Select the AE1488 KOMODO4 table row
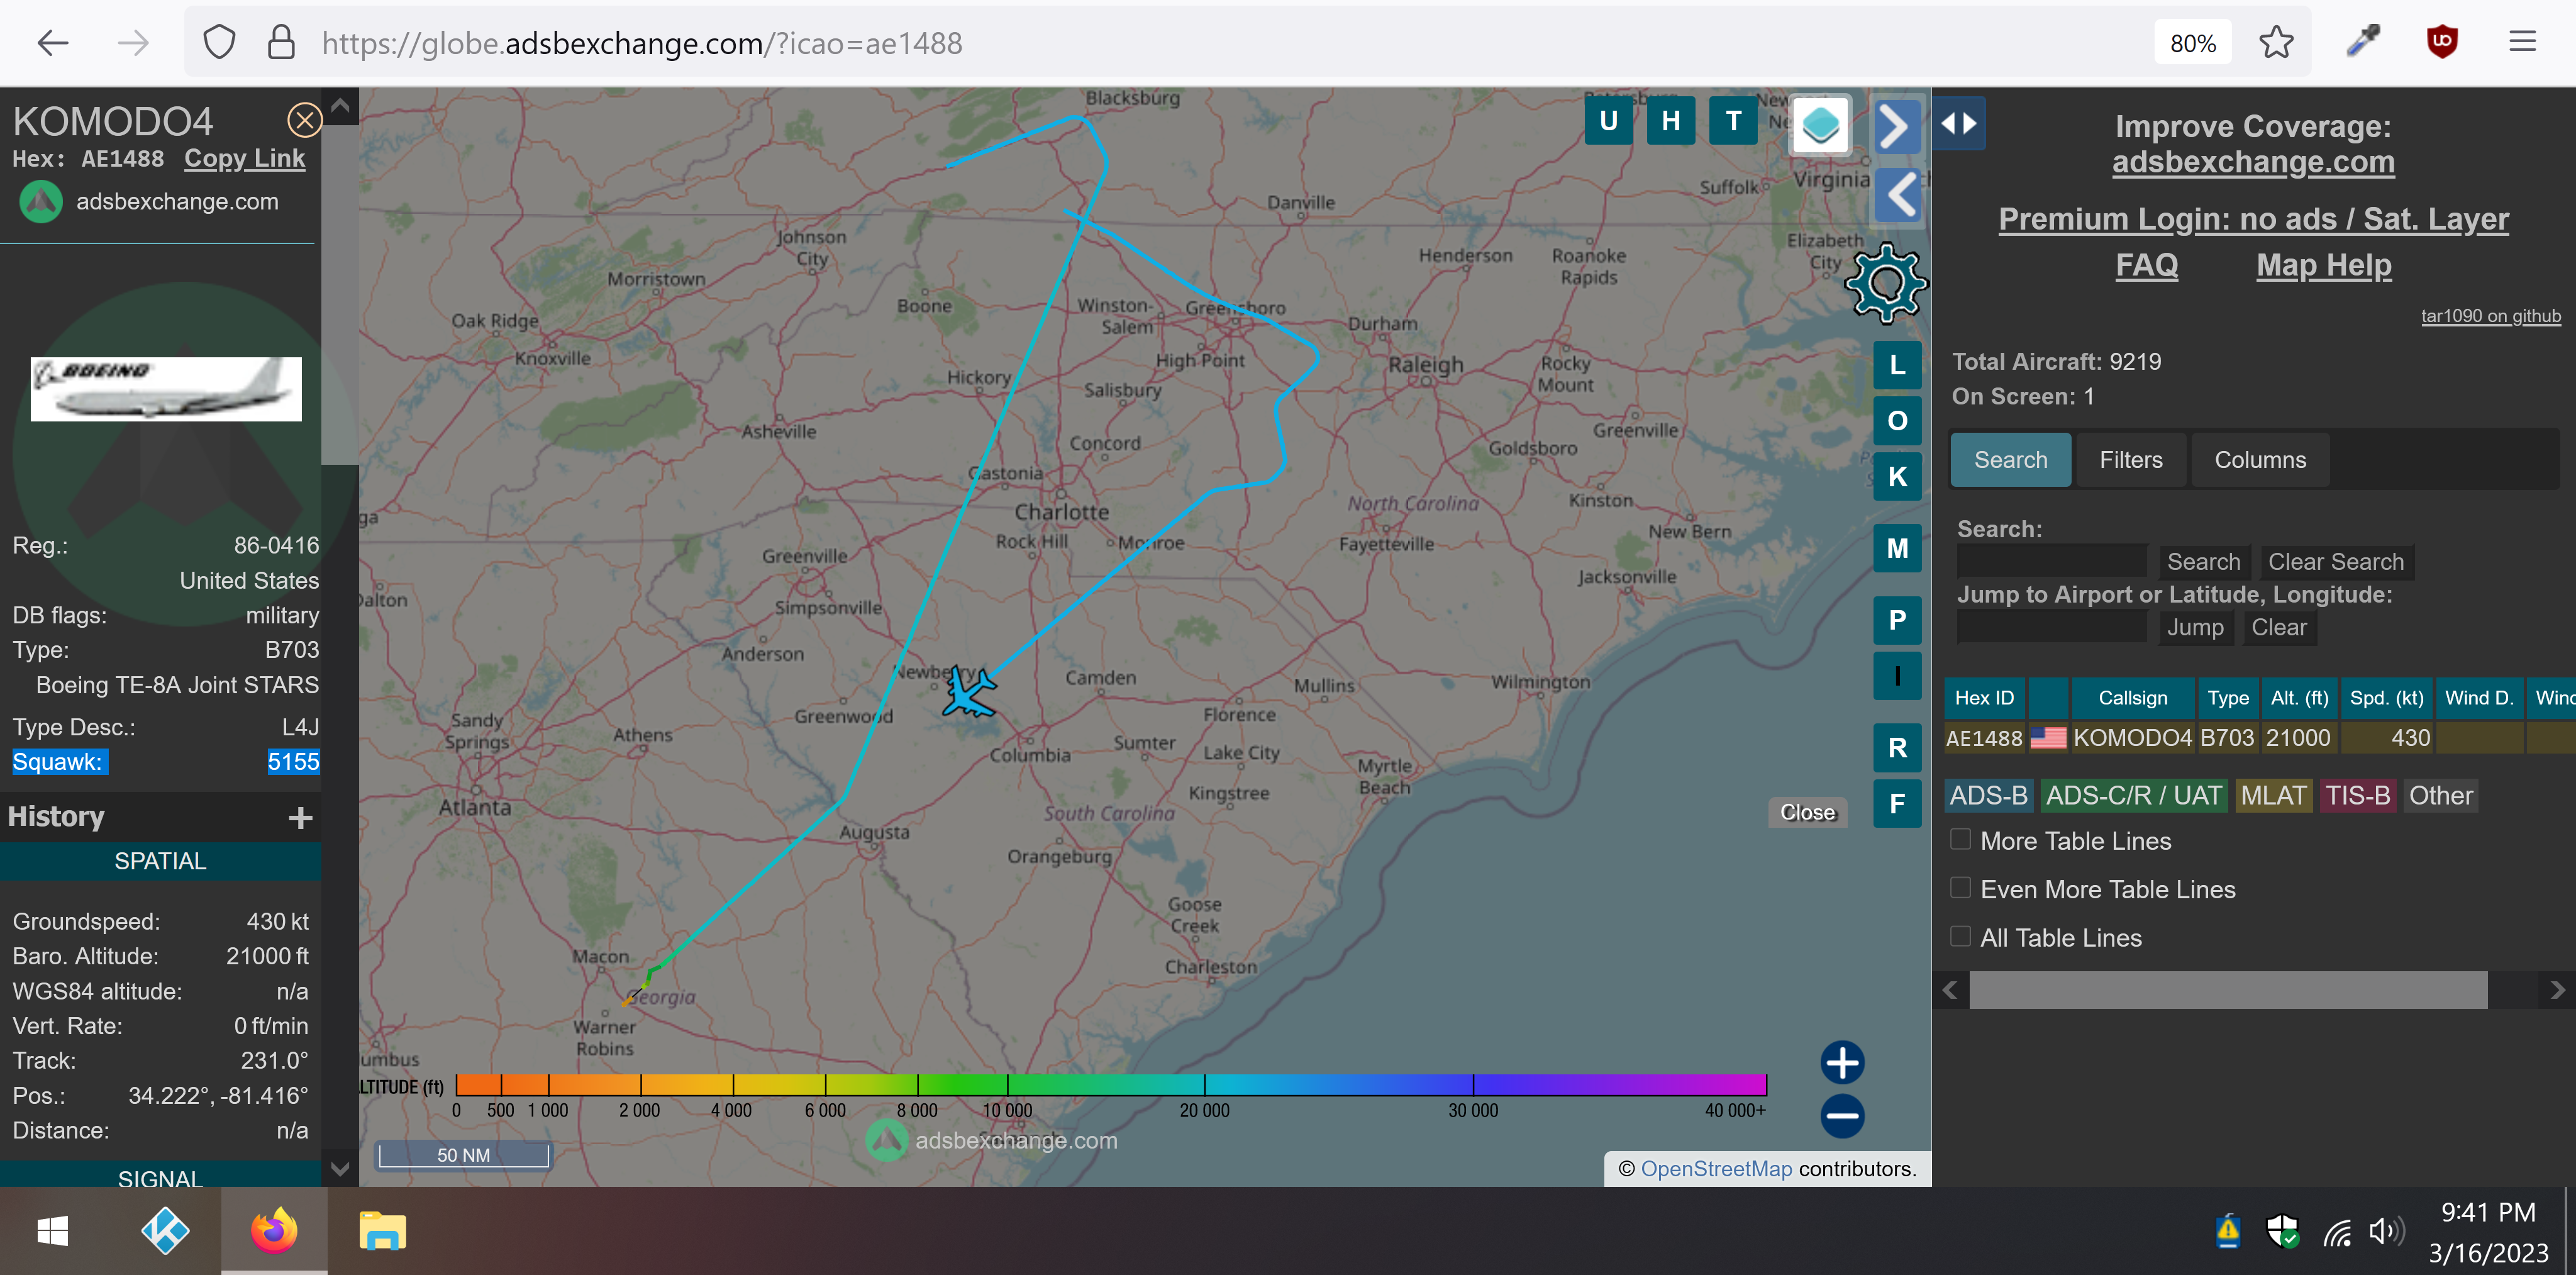2576x1275 pixels. tap(2260, 738)
